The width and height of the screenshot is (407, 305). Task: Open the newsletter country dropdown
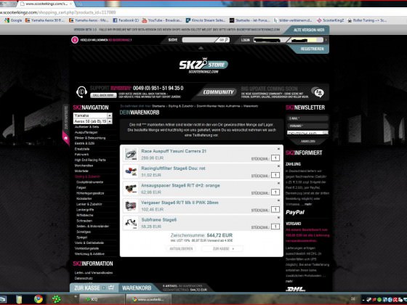pos(307,133)
